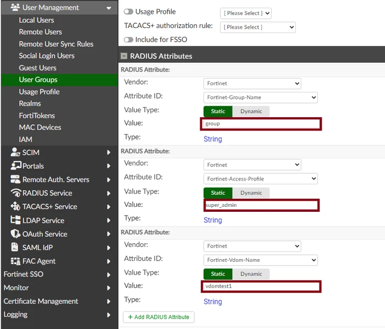Screen dimensions: 385x329
Task: Click the Remote Auth. Servers icon
Action: pos(15,179)
